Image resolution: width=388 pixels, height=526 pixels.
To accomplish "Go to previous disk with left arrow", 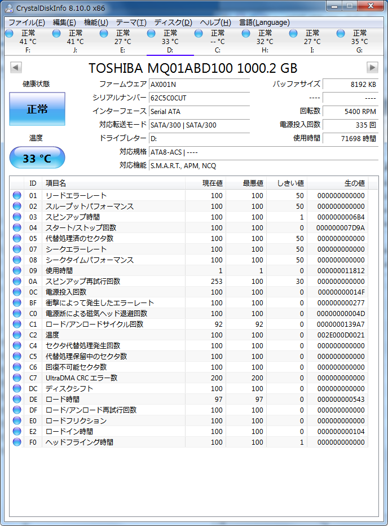I will coord(16,68).
